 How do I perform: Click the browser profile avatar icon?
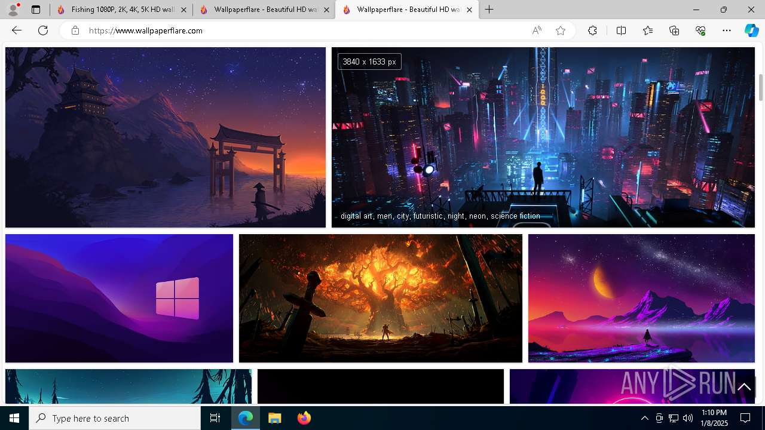click(x=13, y=10)
